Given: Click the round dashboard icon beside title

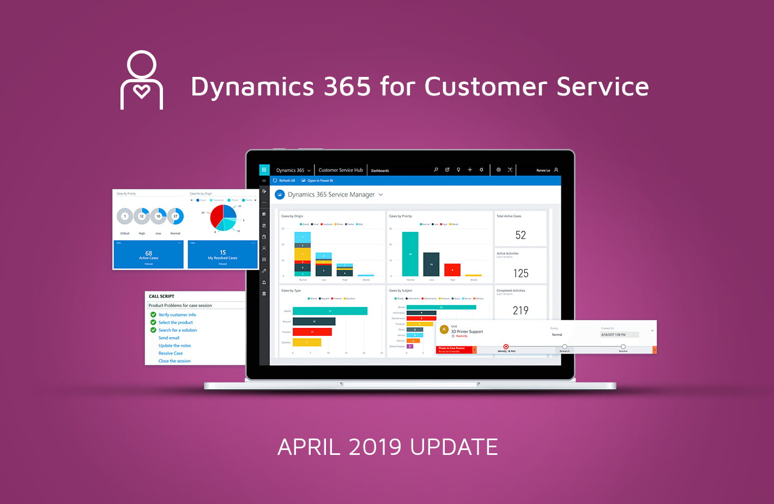Looking at the screenshot, I should tap(280, 194).
